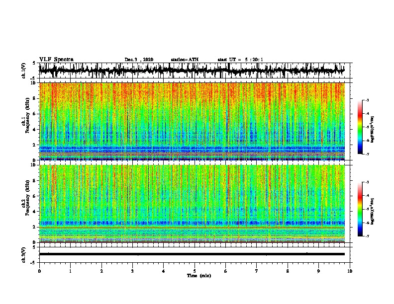Click time axis tick label "3"
The image size is (394, 304).
click(132, 271)
